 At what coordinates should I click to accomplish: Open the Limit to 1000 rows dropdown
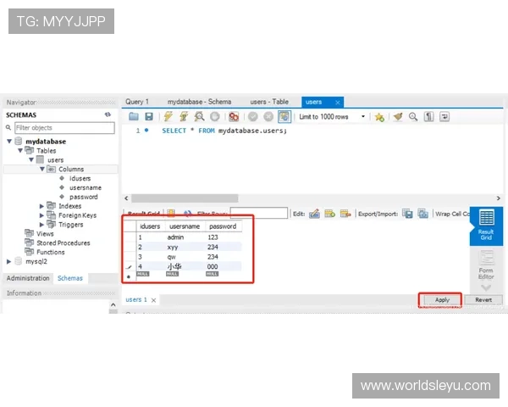point(364,117)
